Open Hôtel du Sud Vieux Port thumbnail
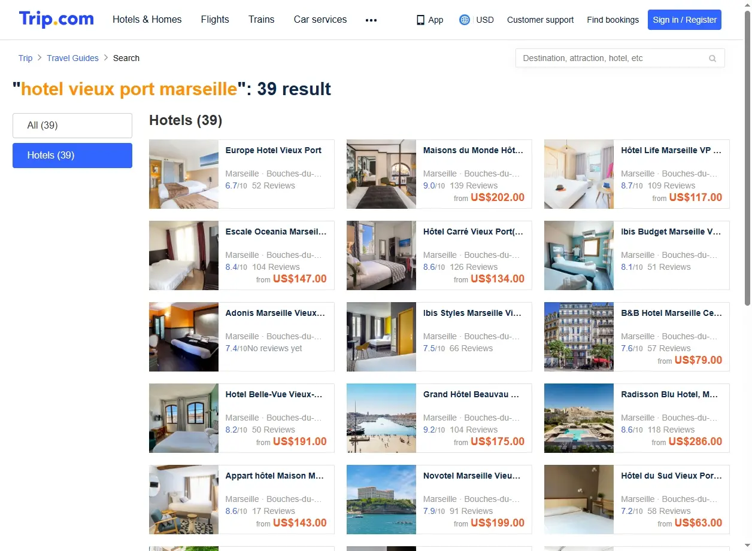752x551 pixels. coord(579,500)
